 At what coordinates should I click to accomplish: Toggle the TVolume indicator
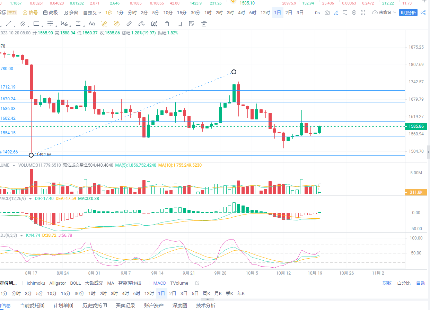179,283
